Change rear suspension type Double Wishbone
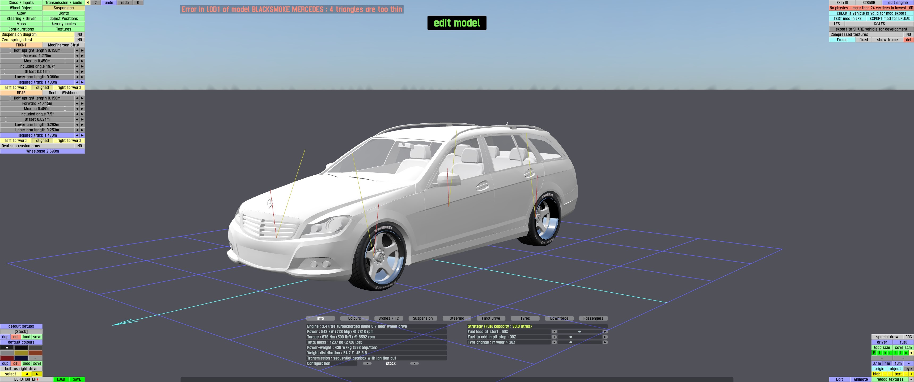The height and width of the screenshot is (382, 914). (x=64, y=93)
